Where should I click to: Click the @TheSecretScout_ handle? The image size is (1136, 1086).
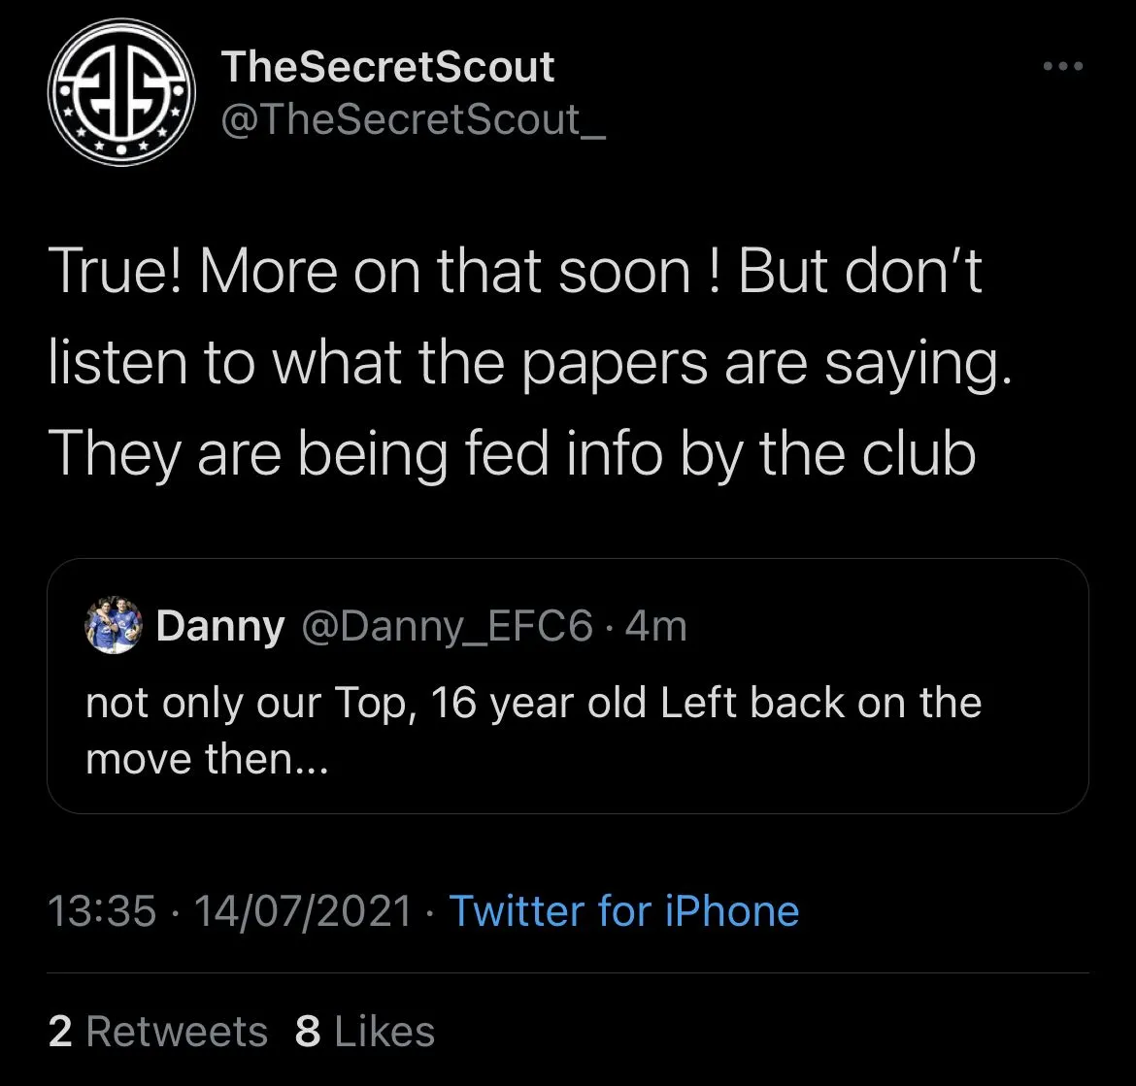[x=413, y=119]
